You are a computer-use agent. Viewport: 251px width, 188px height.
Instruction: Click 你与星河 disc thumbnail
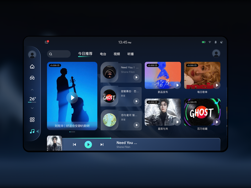109,120
